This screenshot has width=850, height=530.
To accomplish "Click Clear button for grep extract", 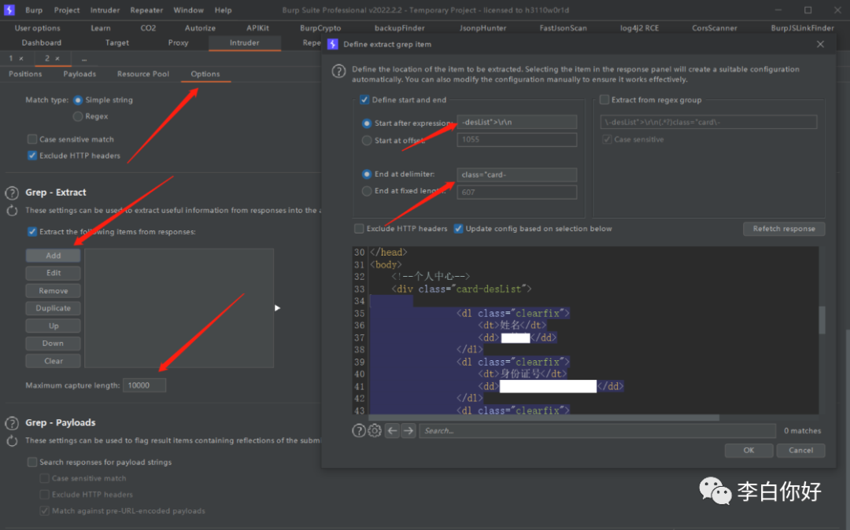I will coord(54,361).
